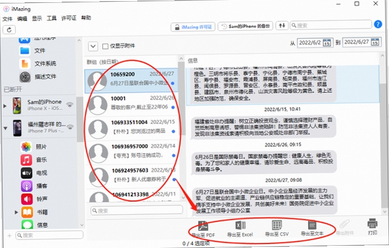Viewport: 389px width, 248px height.
Task: Collapse the 福州羅志祥 iPhone 7 Plus device entry
Action: [x=5, y=128]
